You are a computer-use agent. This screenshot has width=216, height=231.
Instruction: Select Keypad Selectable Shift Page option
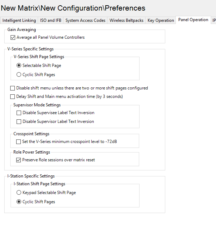point(19,193)
